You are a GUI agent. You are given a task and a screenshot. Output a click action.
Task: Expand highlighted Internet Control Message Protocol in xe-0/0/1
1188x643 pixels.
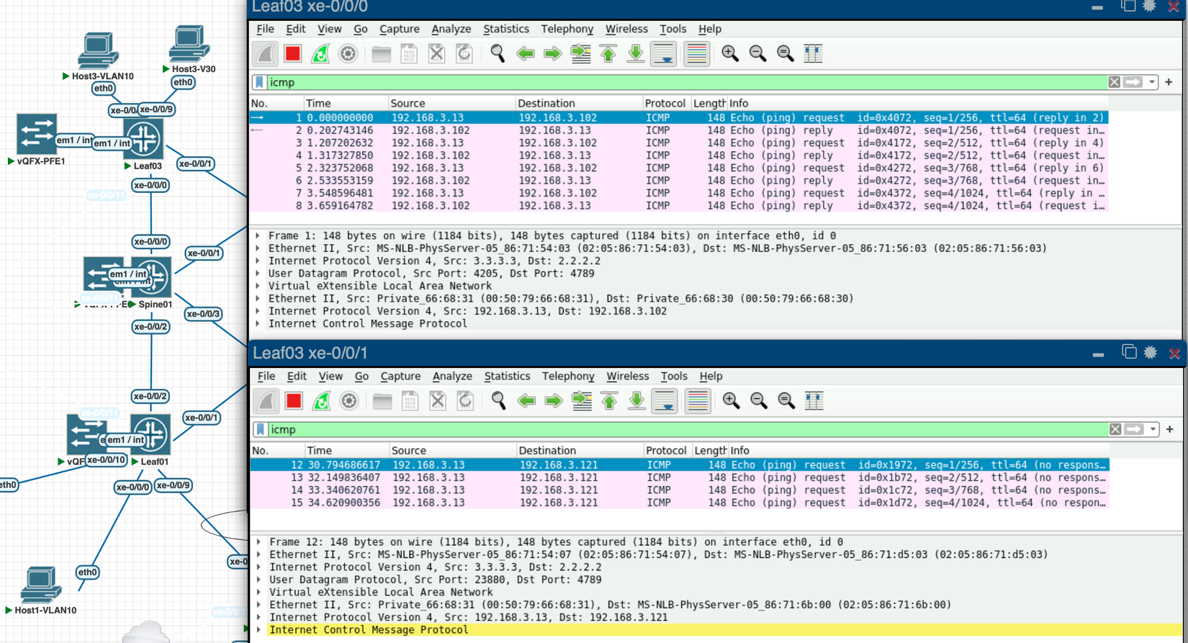[258, 630]
